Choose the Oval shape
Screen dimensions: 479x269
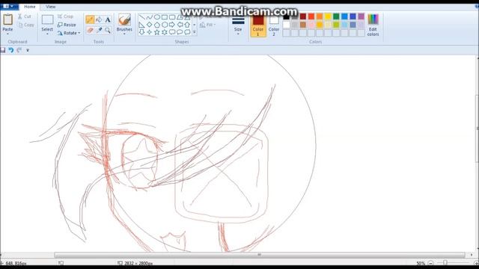(157, 17)
